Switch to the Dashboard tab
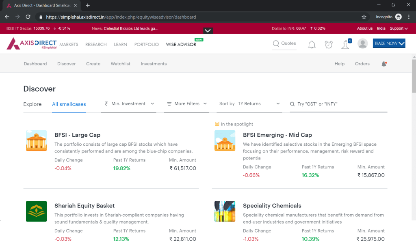This screenshot has height=252, width=416. click(35, 64)
